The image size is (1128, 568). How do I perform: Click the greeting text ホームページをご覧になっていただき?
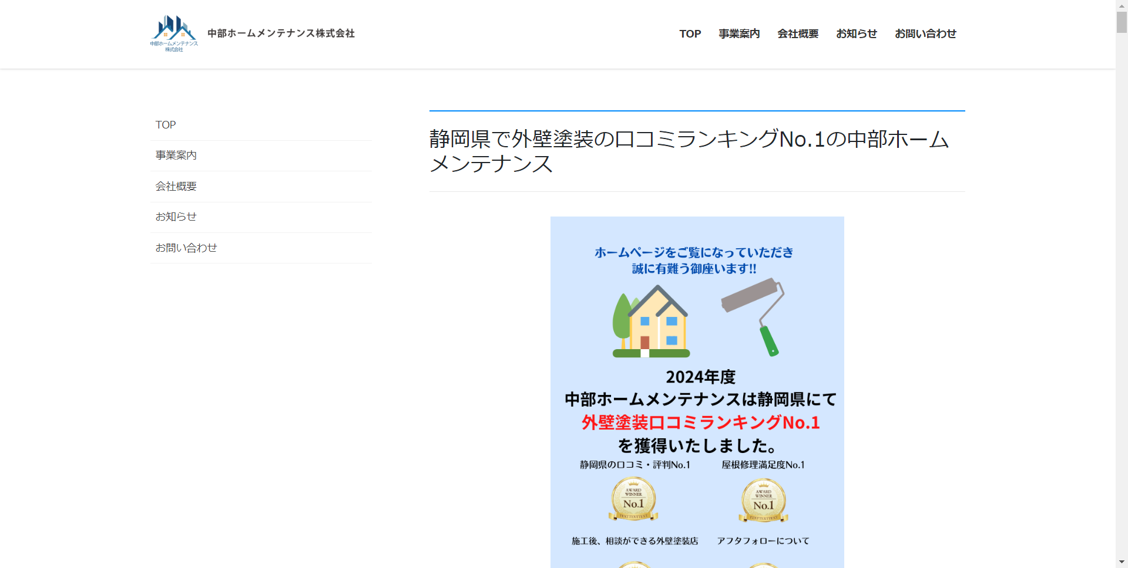[x=694, y=252]
